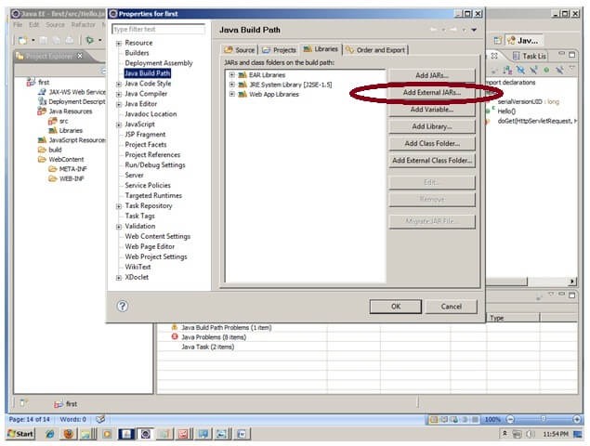Click the proofing icon in Word status bar
This screenshot has height=446, width=590.
(x=100, y=419)
